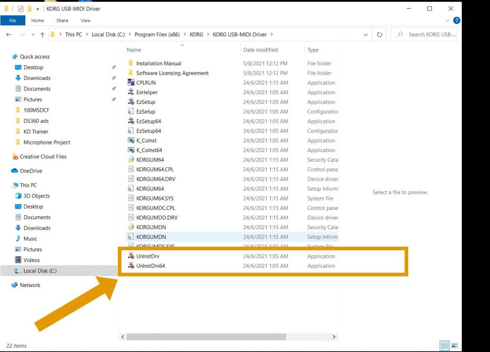
Task: Click the EsHelper application icon
Action: click(131, 92)
